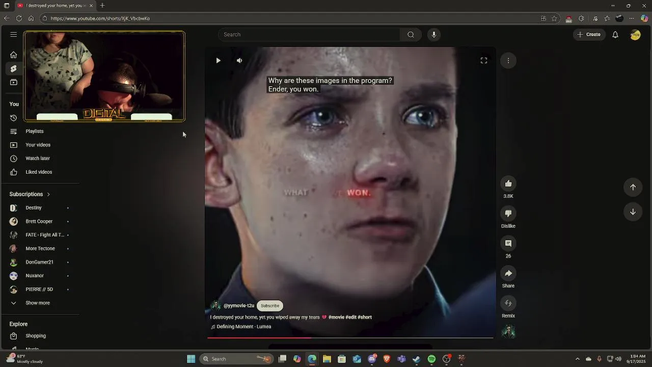Open the weather widget showing 63°F
The width and height of the screenshot is (652, 367).
(x=24, y=359)
